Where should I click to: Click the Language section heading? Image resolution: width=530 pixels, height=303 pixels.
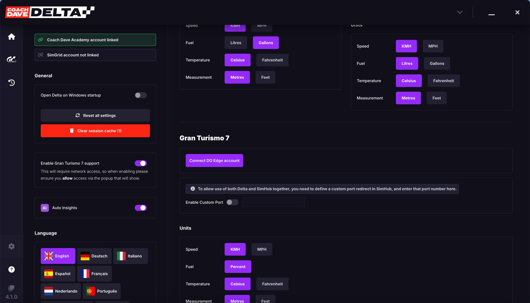46,233
